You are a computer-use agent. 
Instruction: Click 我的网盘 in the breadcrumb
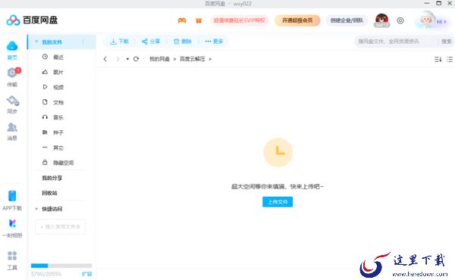pyautogui.click(x=159, y=59)
